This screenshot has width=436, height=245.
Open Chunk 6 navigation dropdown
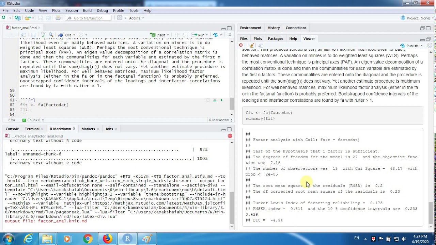pos(33,120)
